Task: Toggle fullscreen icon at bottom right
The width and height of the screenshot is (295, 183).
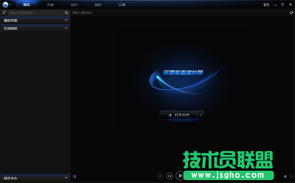Action: (291, 177)
